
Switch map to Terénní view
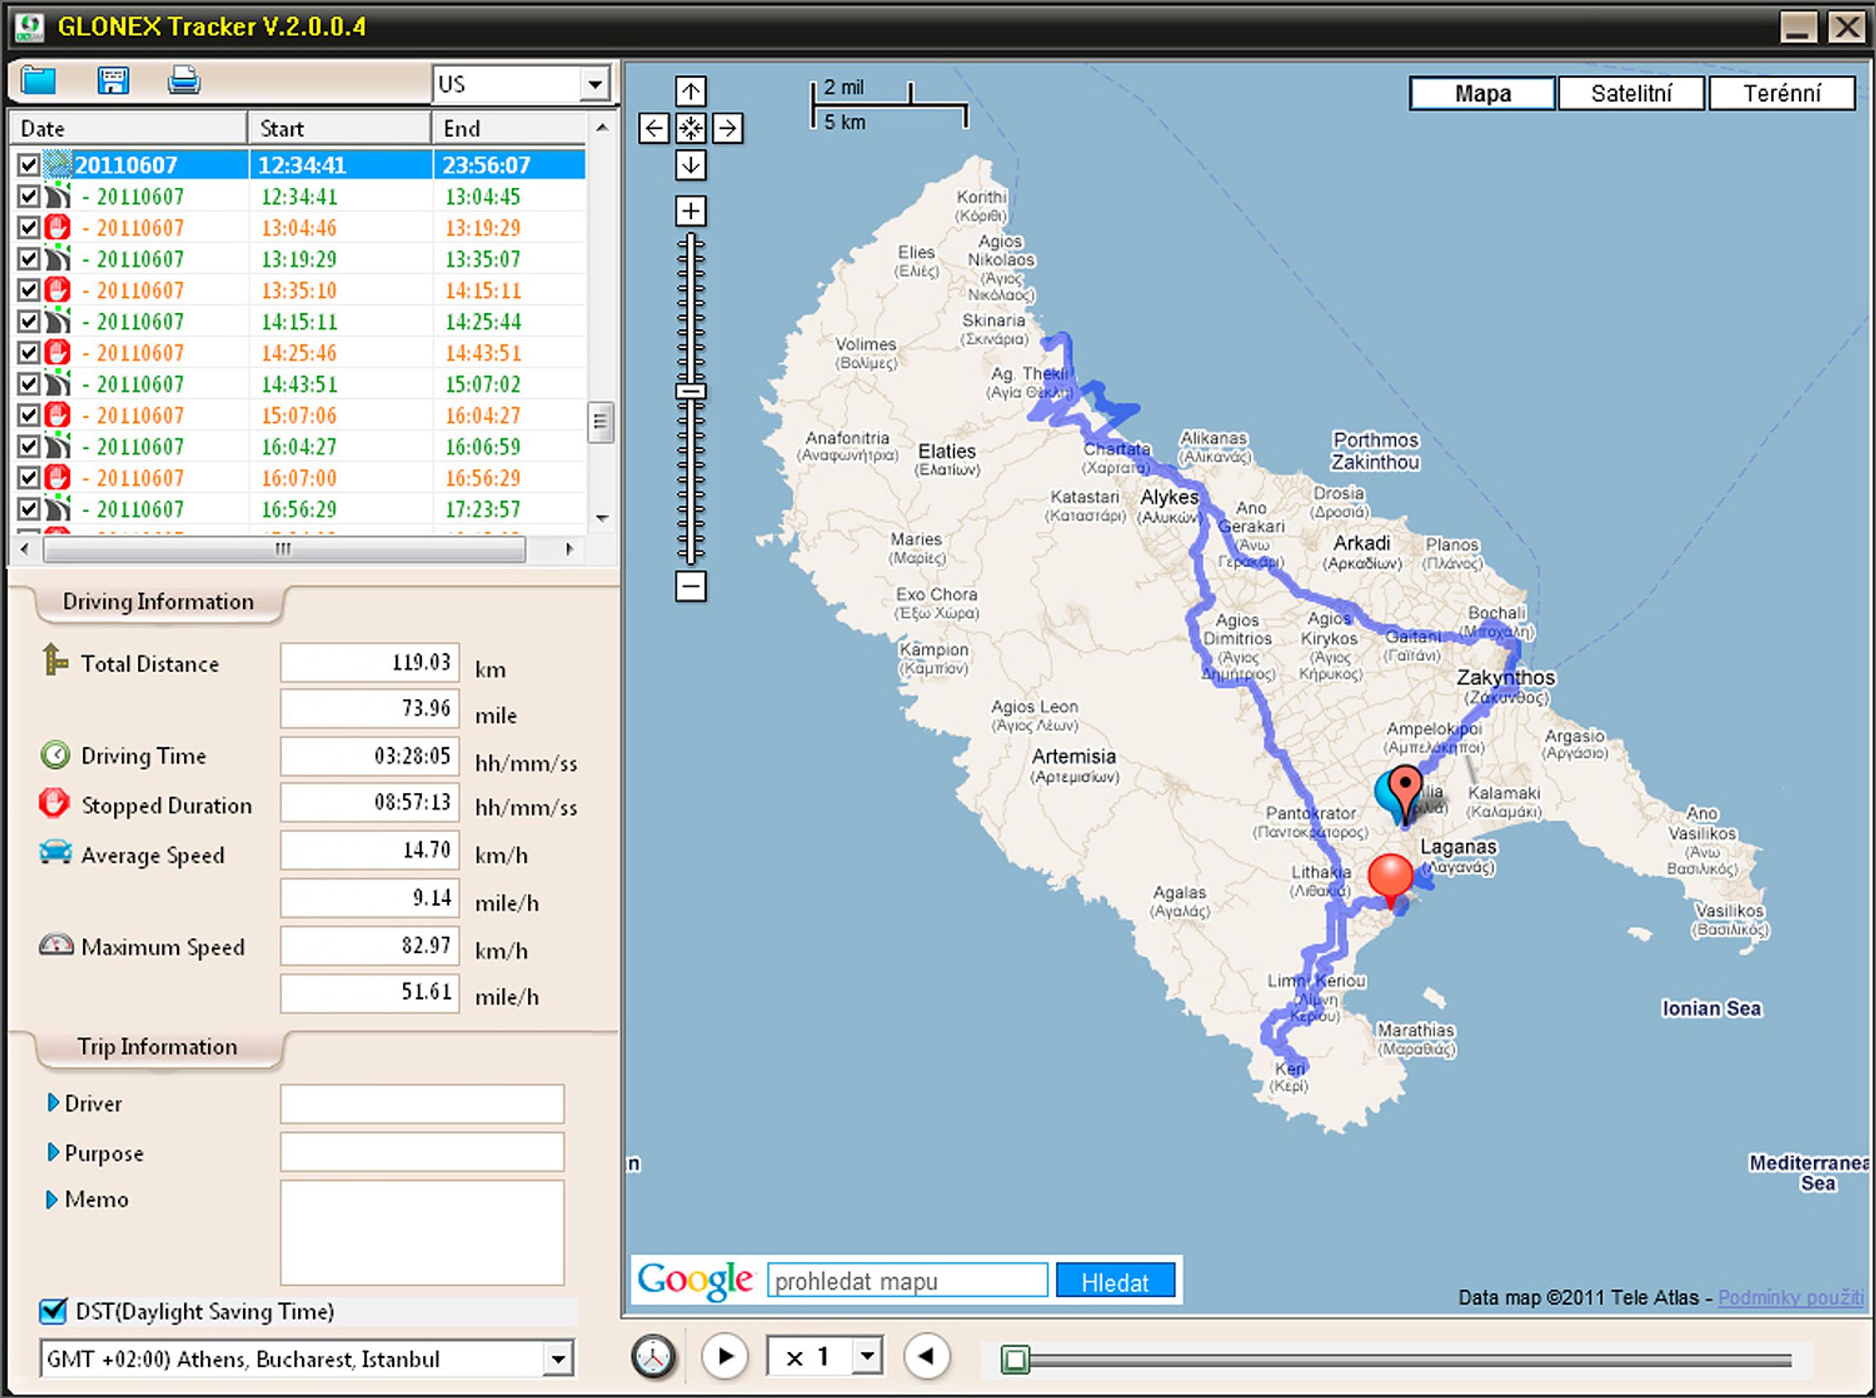(x=1782, y=93)
